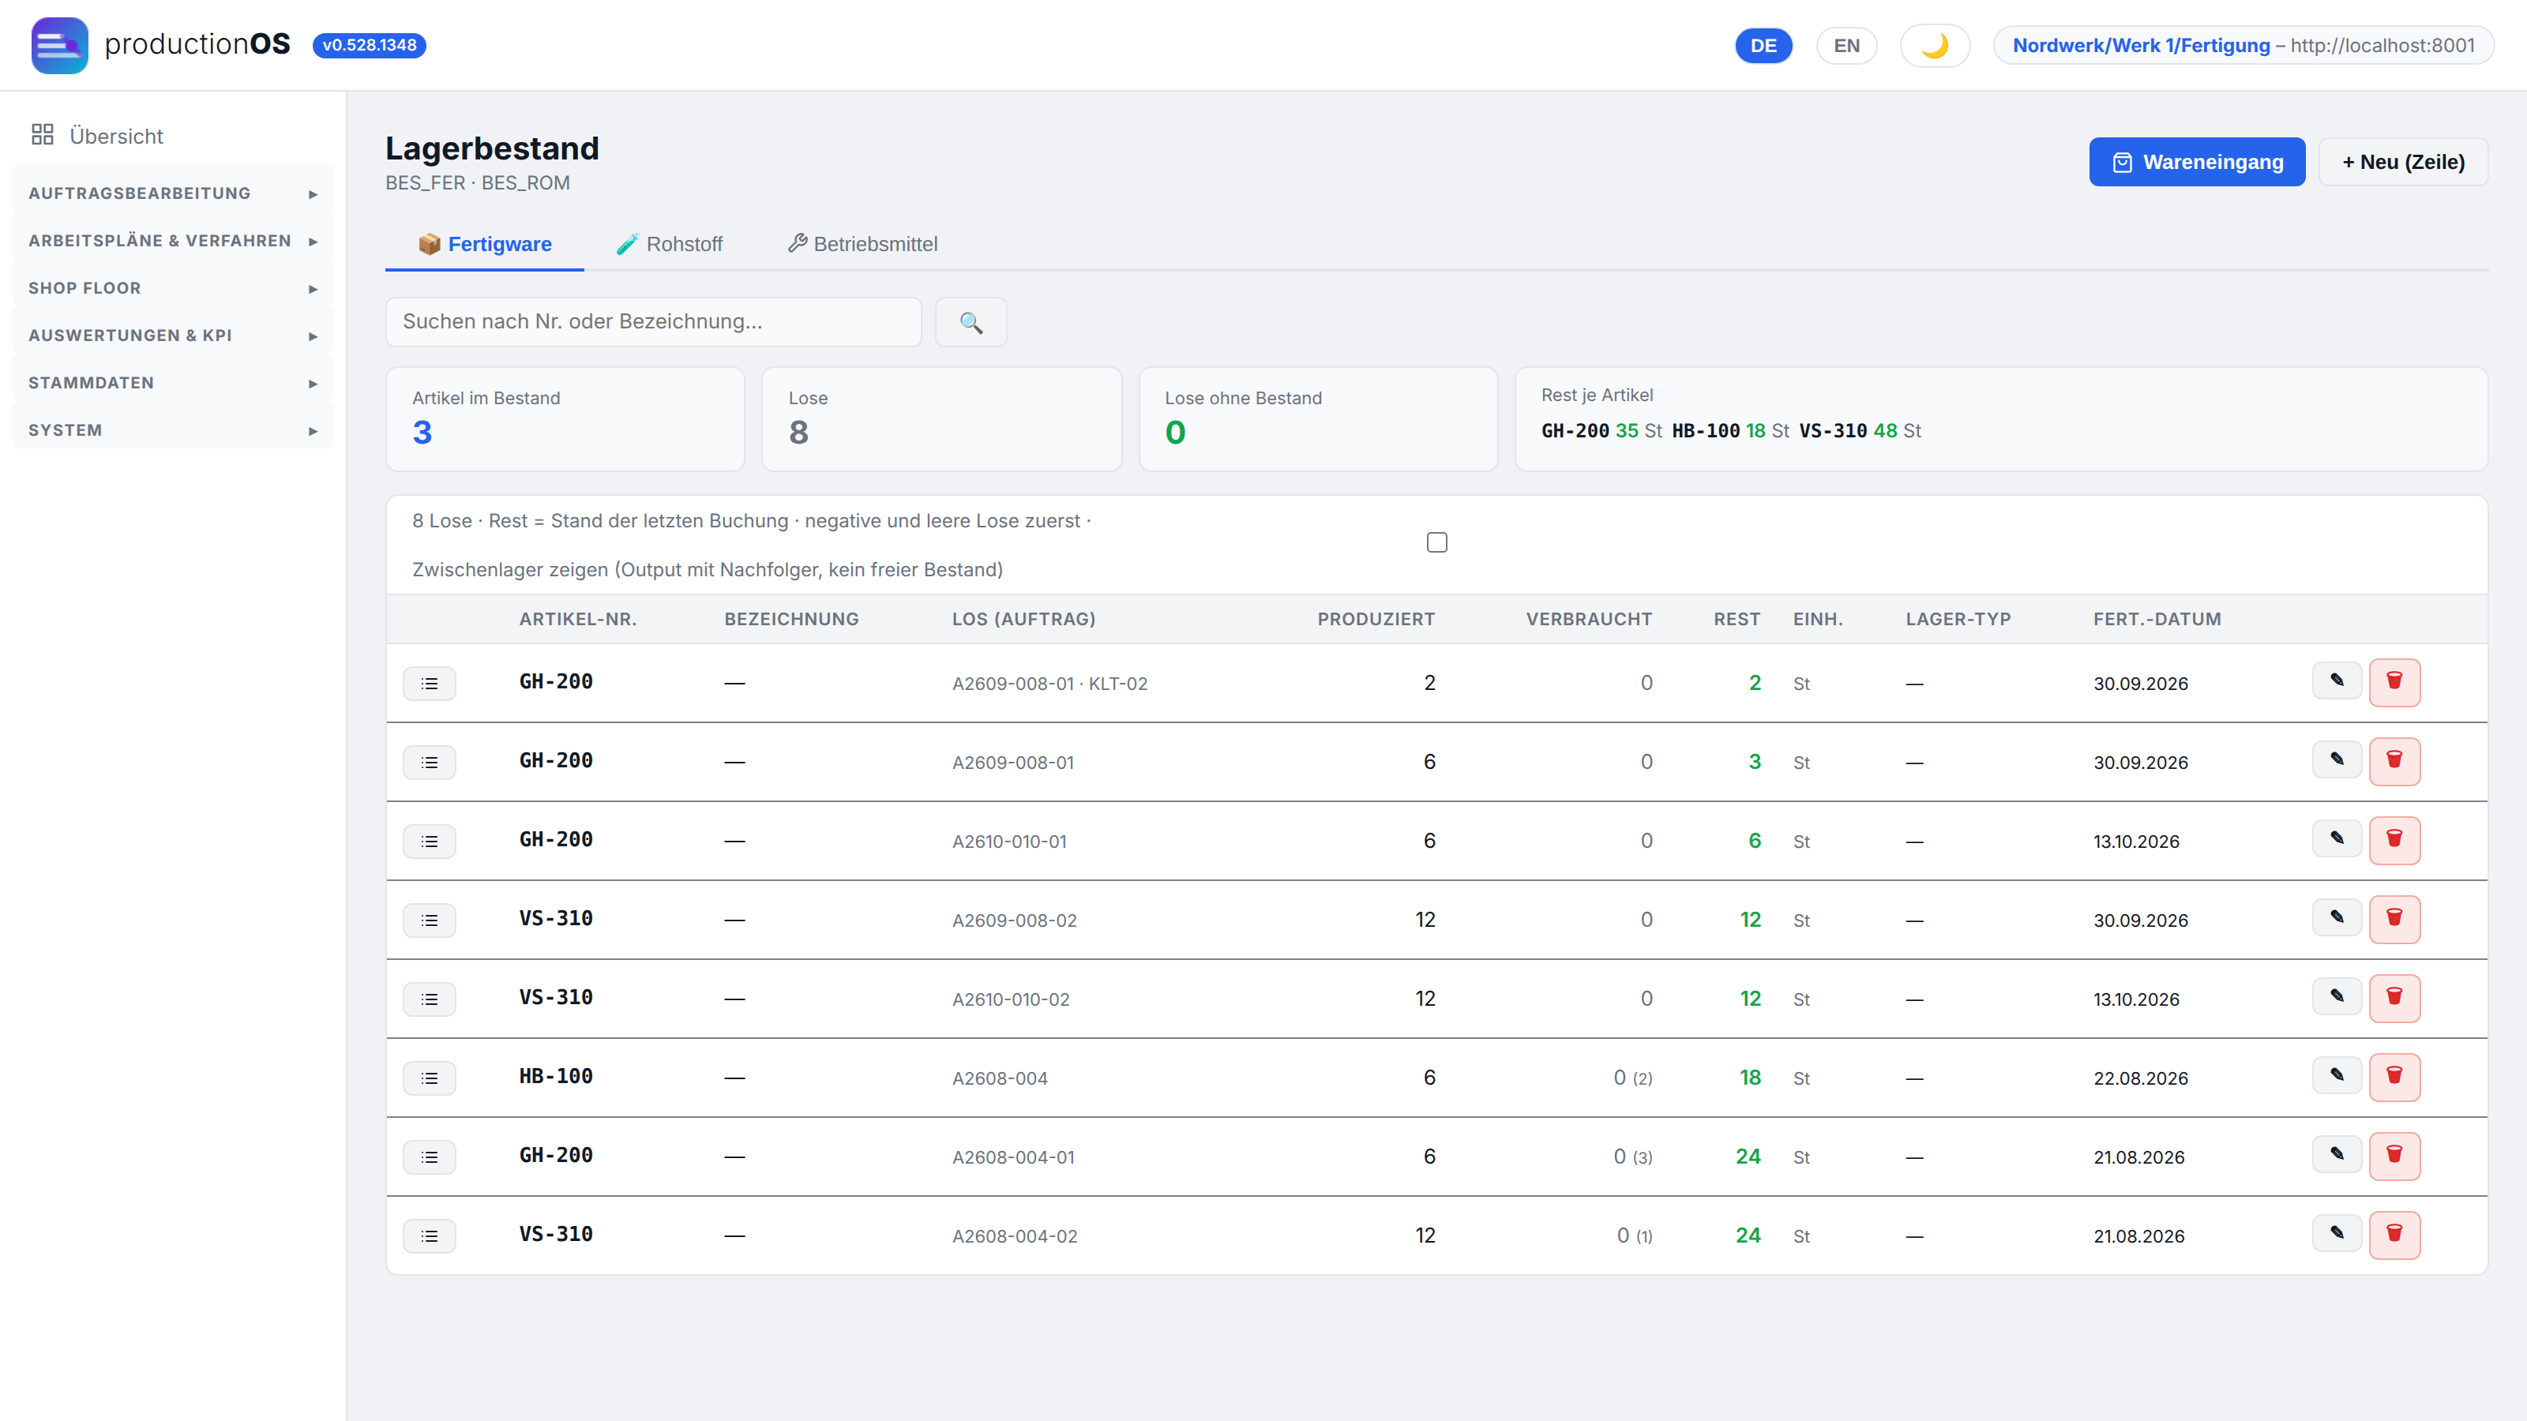Expand Arbeitspläne & Verfahren section

pyautogui.click(x=173, y=242)
